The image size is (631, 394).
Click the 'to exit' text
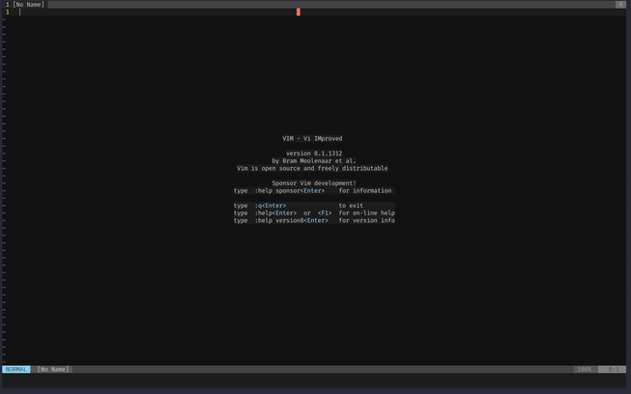(x=351, y=206)
